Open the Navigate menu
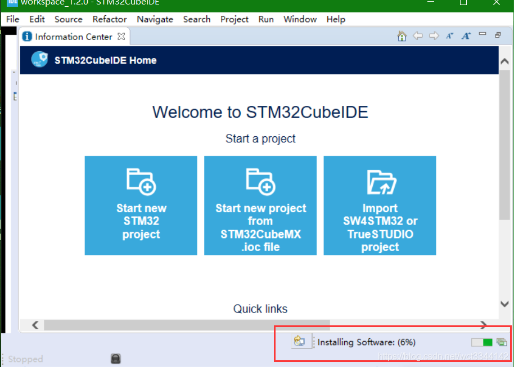 [x=155, y=19]
